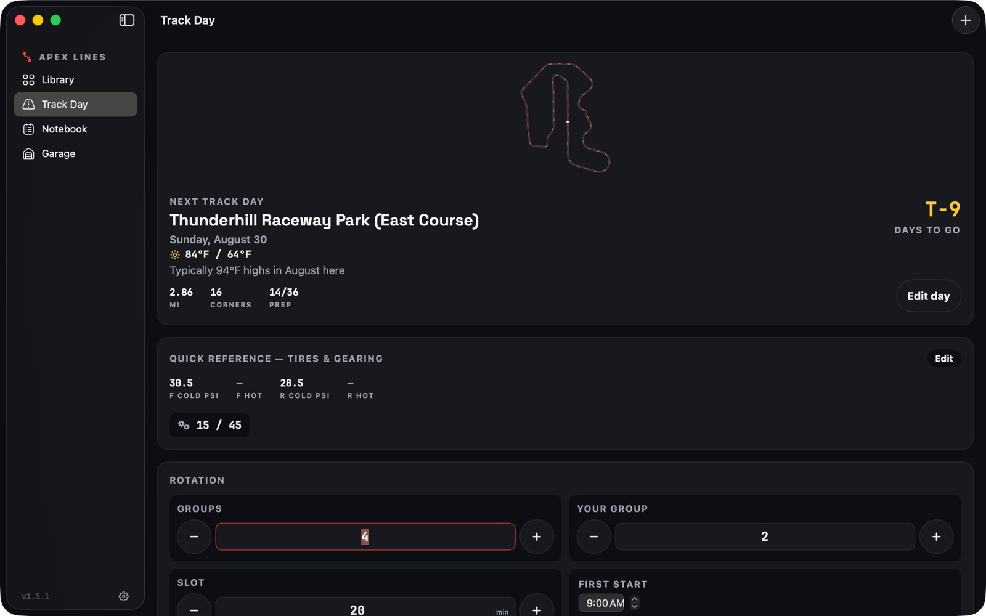The width and height of the screenshot is (986, 616).
Task: Increase the Groups count
Action: coord(537,537)
